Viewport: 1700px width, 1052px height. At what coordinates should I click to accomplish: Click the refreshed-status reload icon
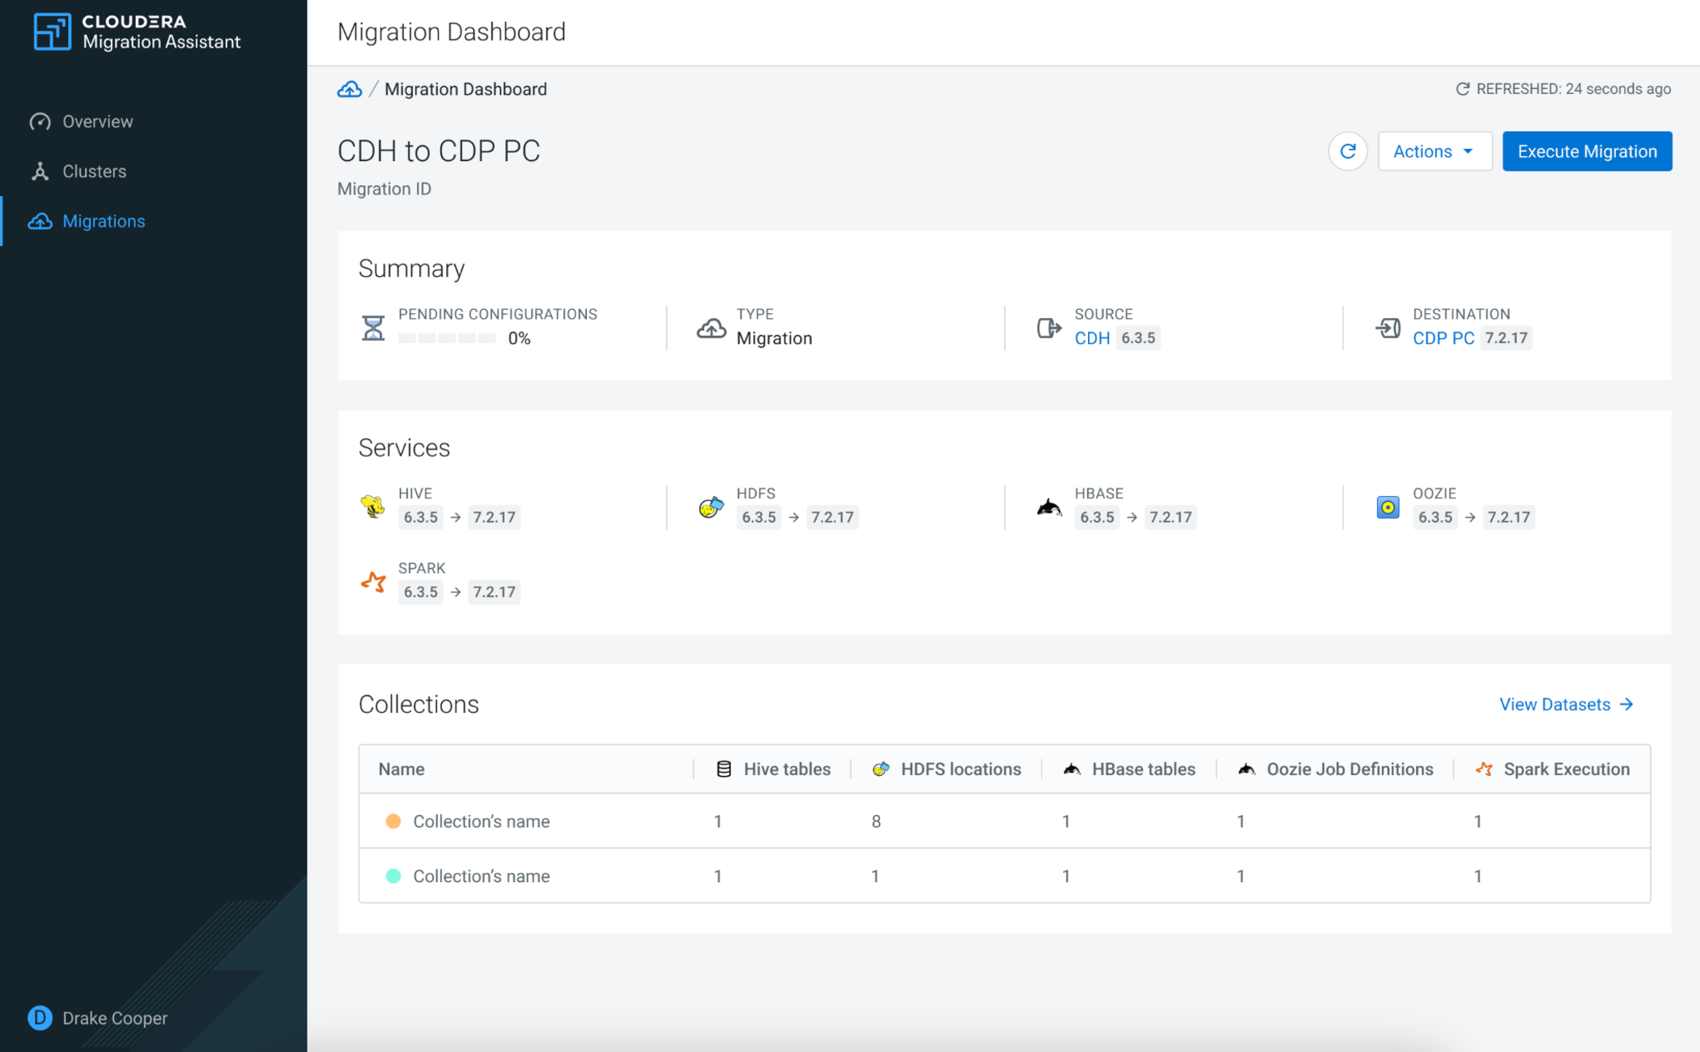(x=1463, y=89)
